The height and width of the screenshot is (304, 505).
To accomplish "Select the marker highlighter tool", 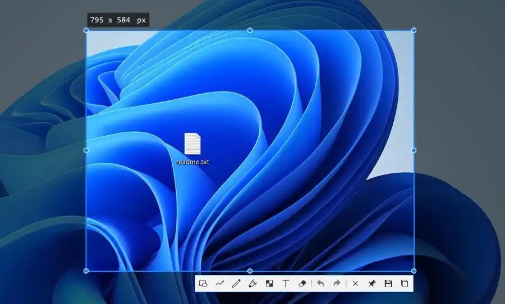I will 252,284.
